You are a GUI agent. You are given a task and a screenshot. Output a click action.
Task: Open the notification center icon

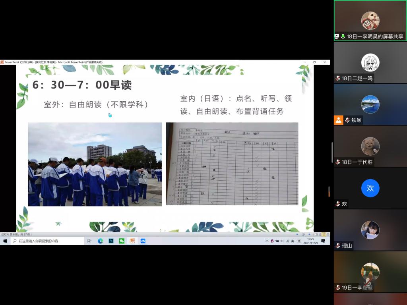(323, 241)
